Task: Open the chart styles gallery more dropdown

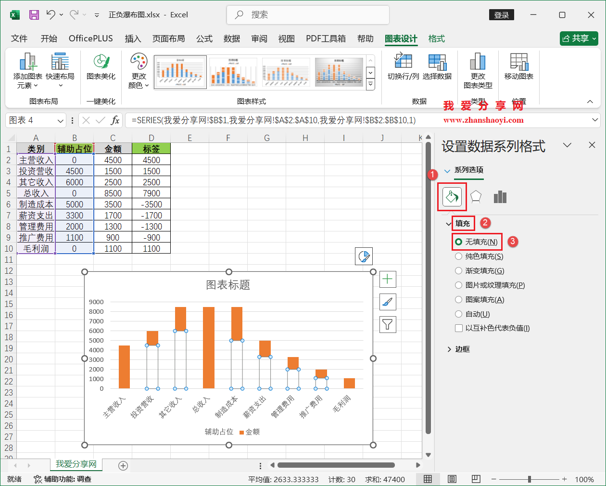Action: tap(369, 84)
